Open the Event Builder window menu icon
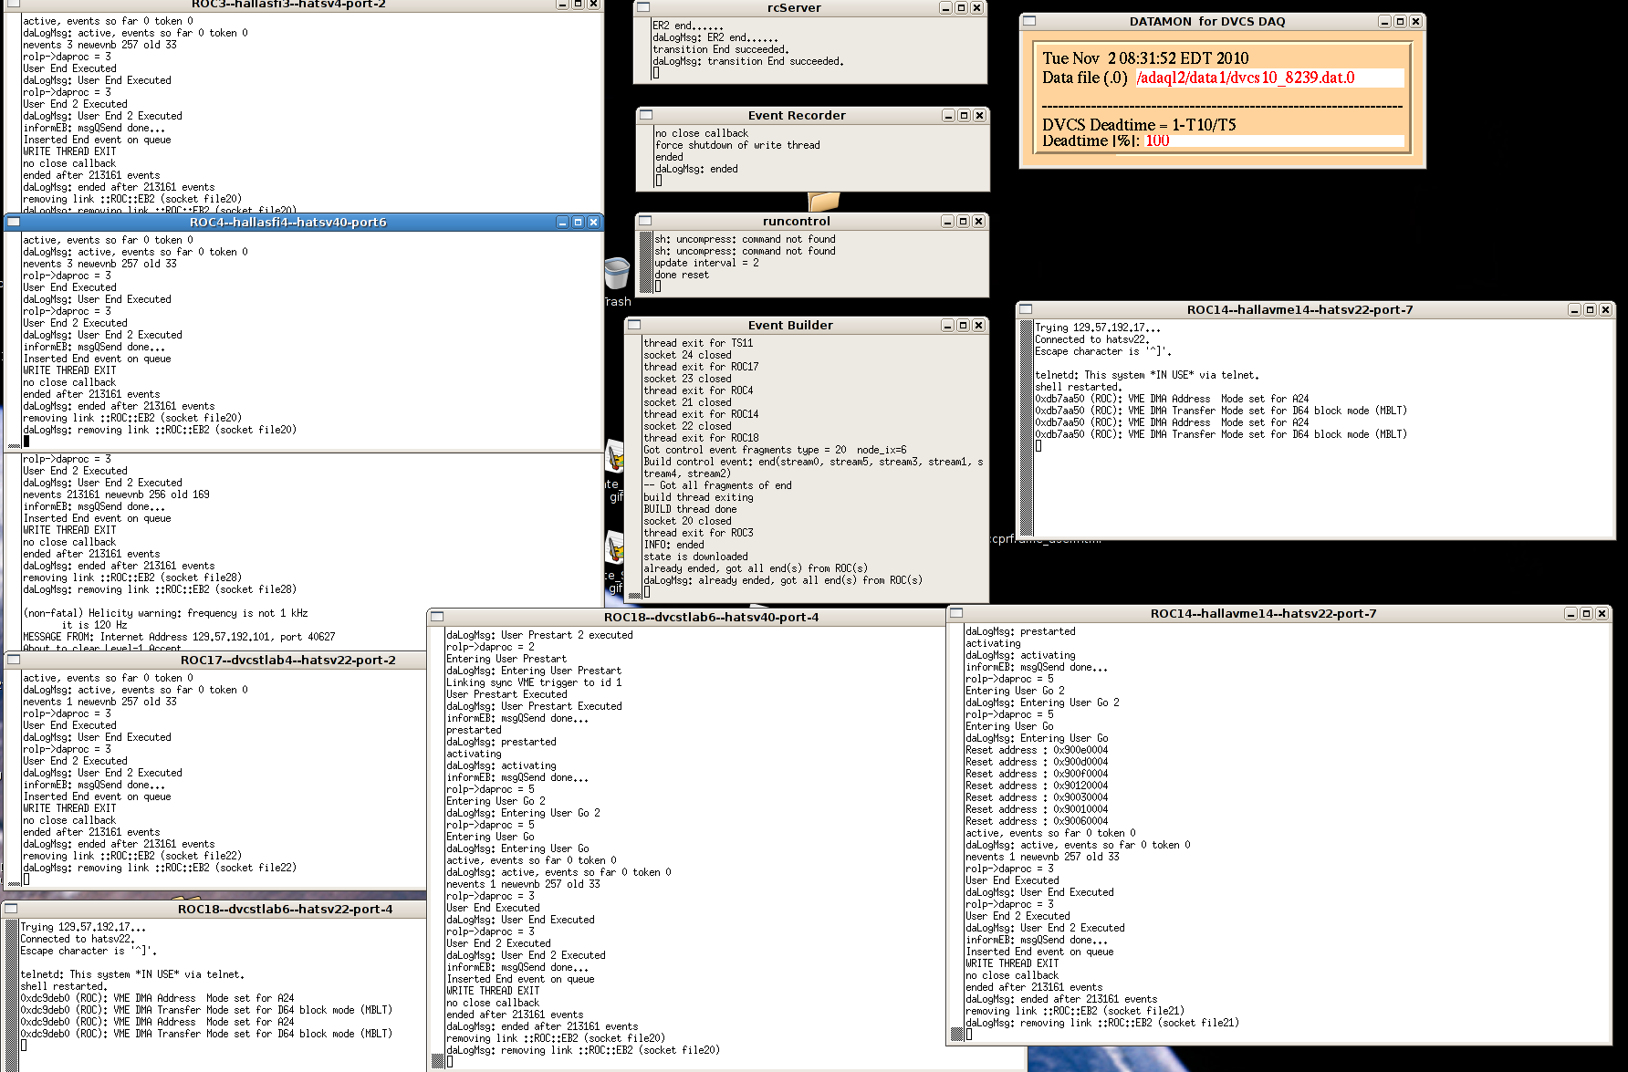Image resolution: width=1628 pixels, height=1072 pixels. 634,326
